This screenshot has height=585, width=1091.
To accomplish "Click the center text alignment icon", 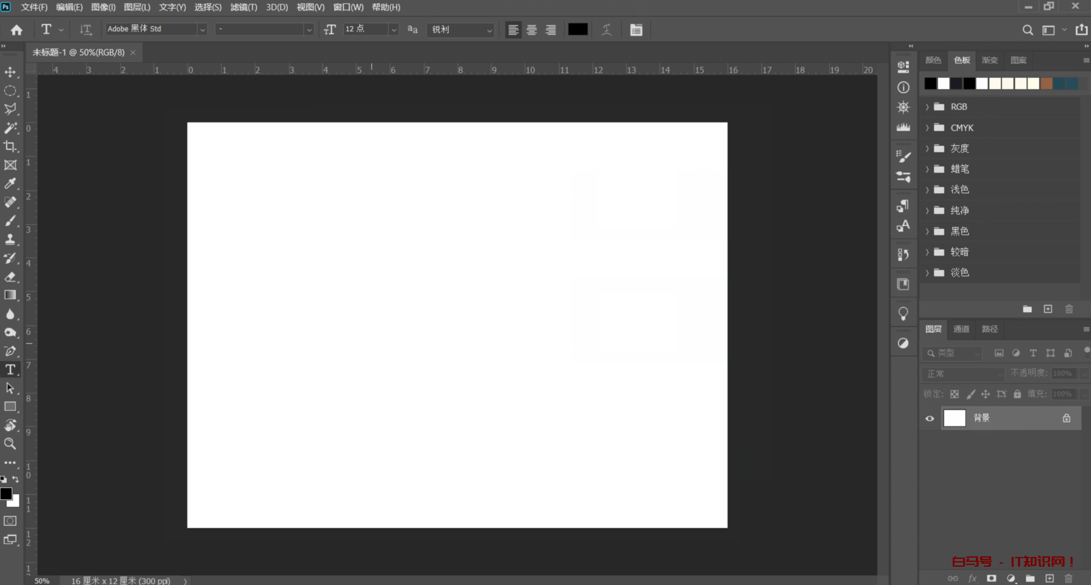I will 532,30.
